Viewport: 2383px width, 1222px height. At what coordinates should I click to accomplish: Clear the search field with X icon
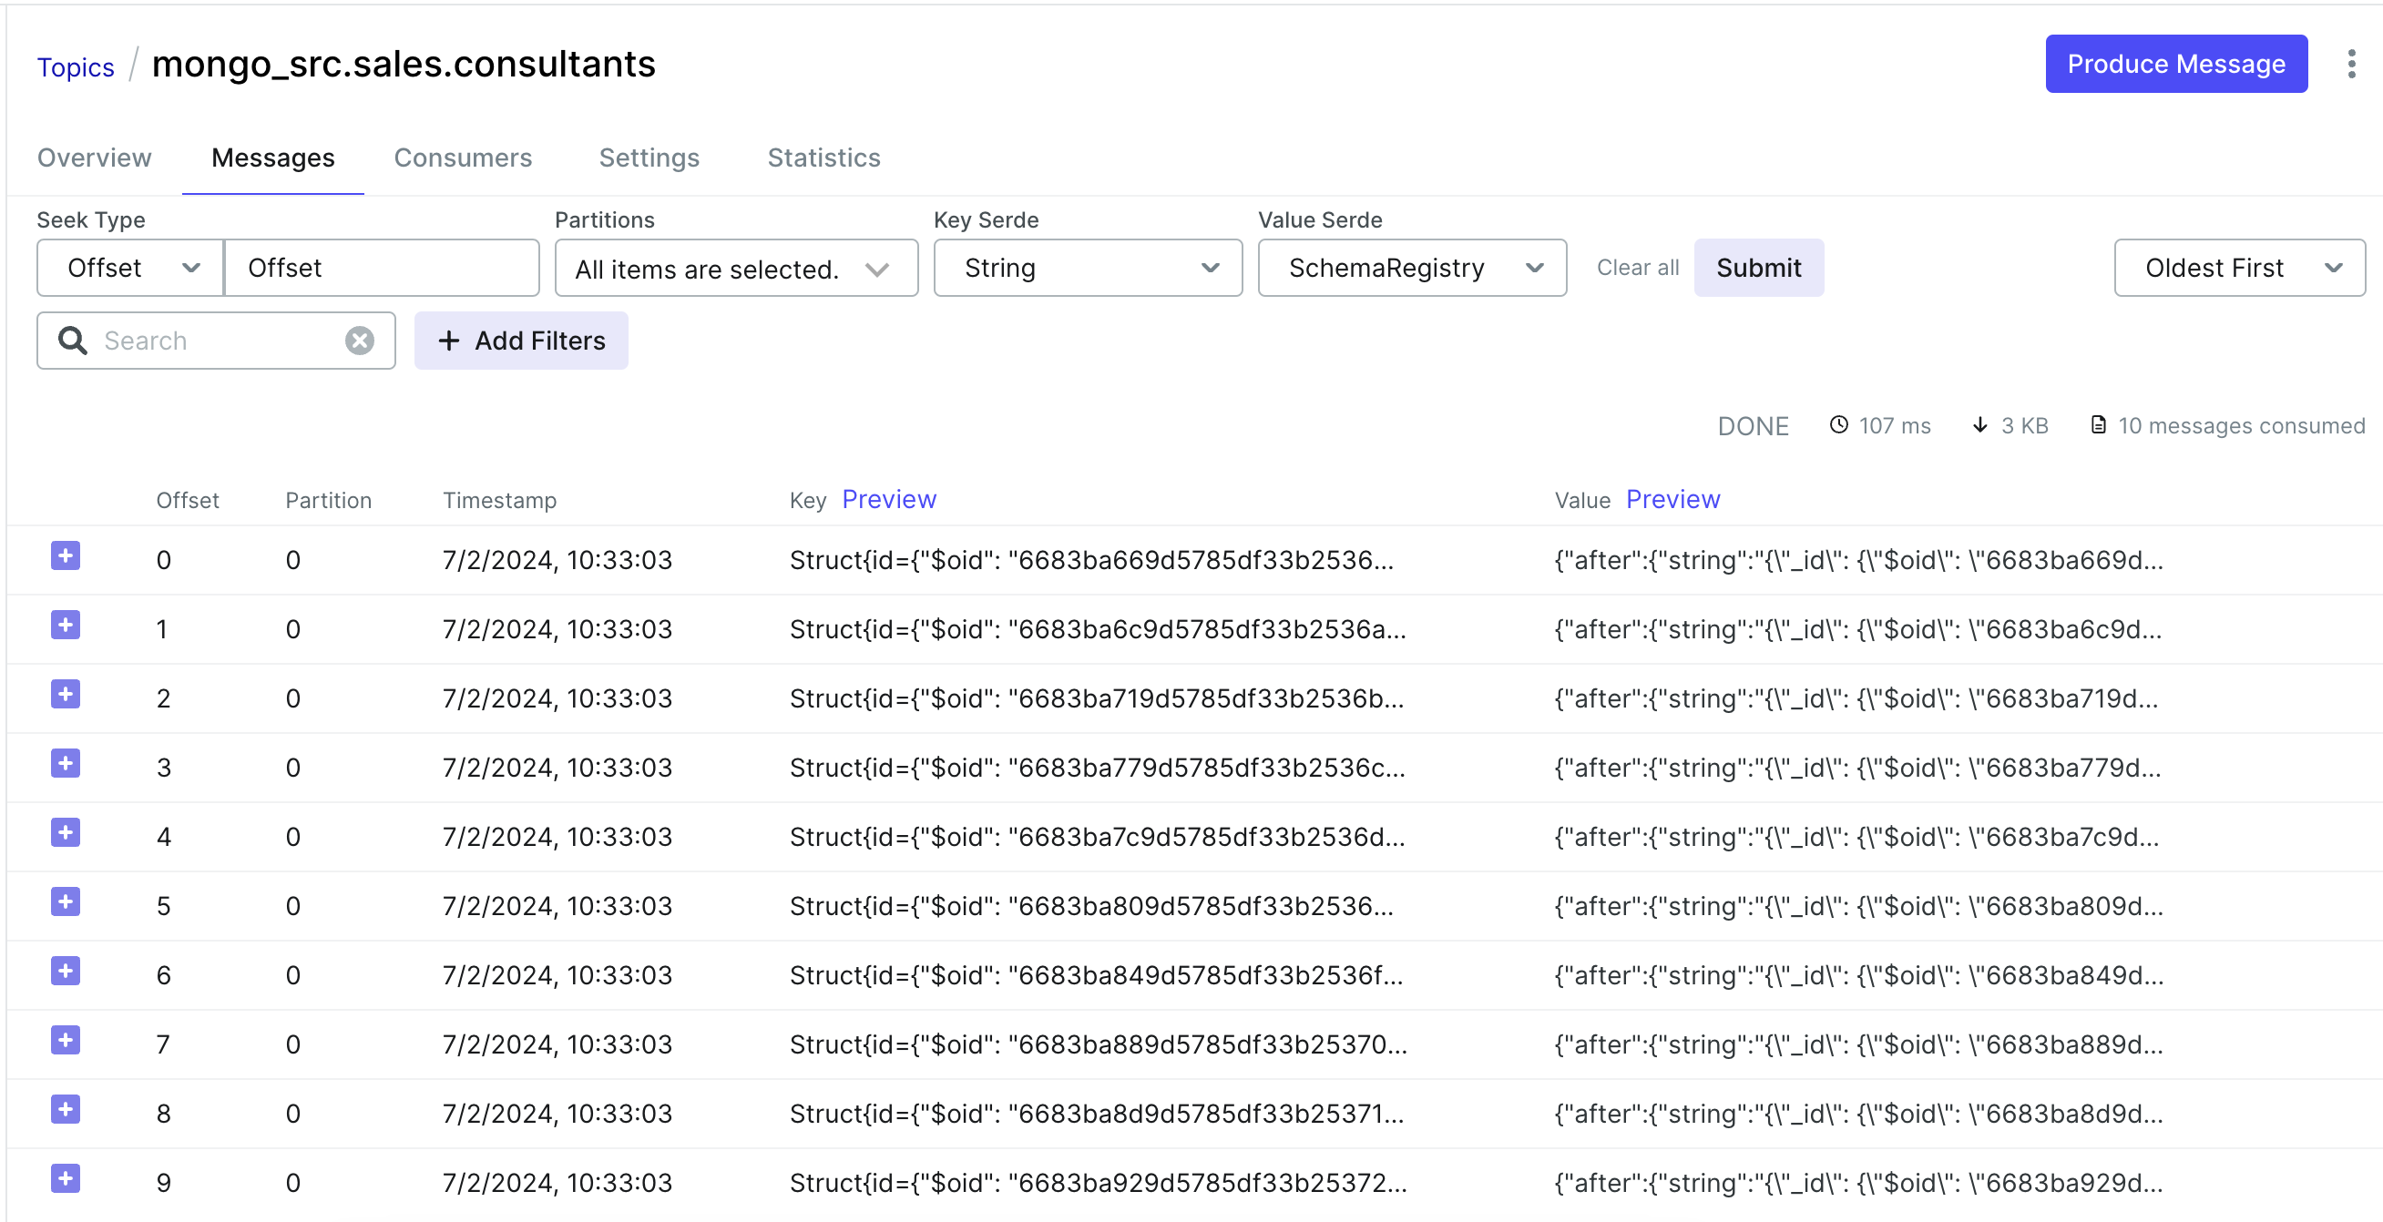[359, 341]
